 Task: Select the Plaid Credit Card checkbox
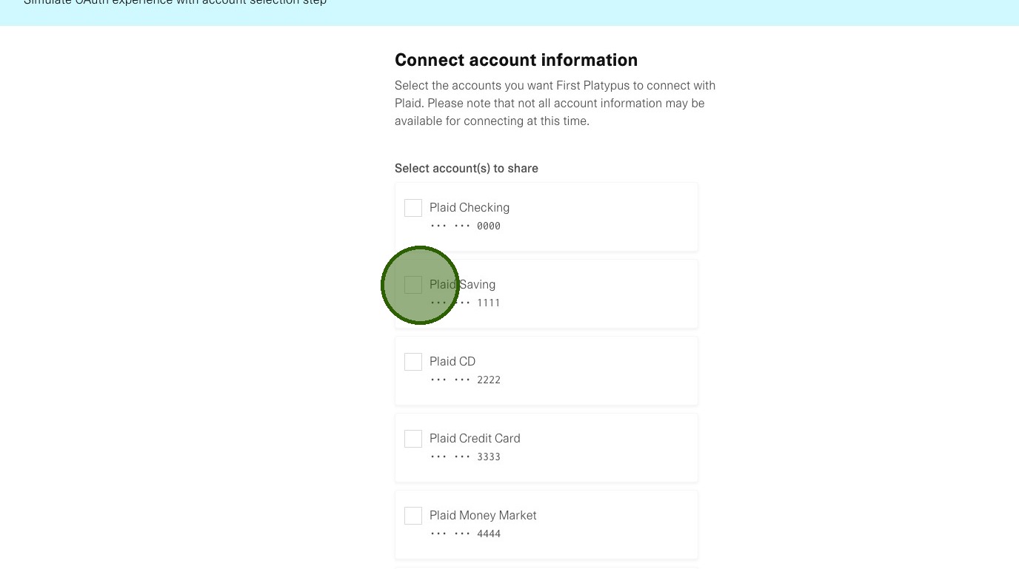pos(413,439)
